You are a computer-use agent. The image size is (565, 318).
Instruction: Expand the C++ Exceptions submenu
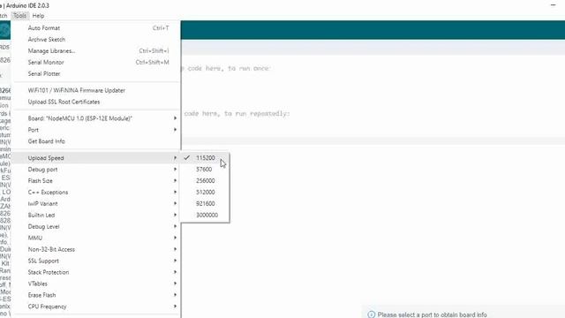pyautogui.click(x=95, y=193)
